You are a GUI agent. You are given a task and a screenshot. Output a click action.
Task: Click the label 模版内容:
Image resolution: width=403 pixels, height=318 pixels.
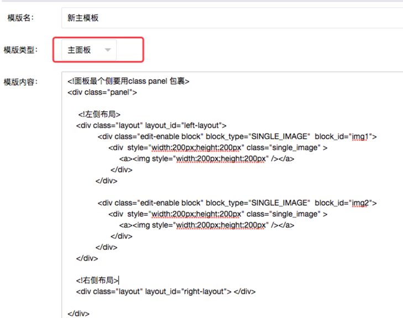point(20,82)
